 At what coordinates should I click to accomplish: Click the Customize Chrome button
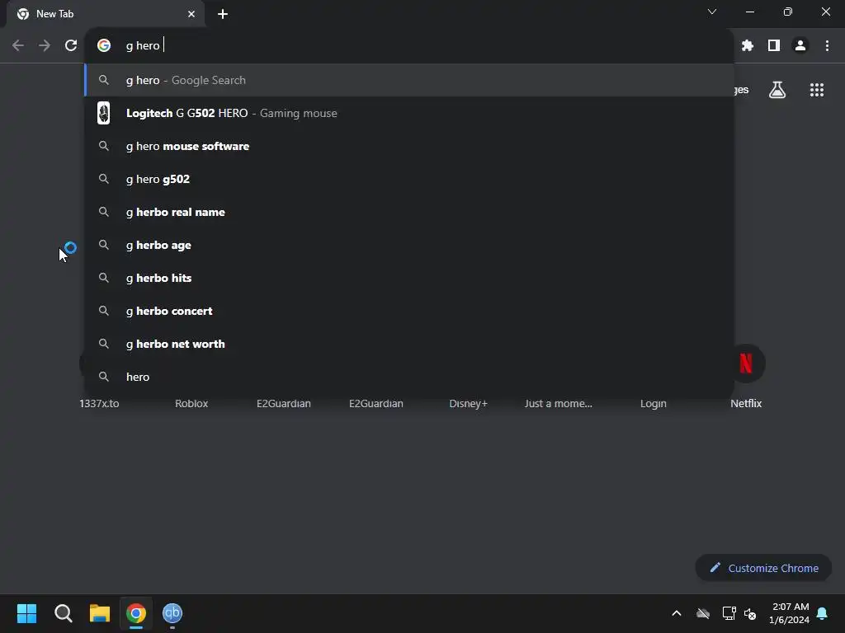pyautogui.click(x=763, y=568)
